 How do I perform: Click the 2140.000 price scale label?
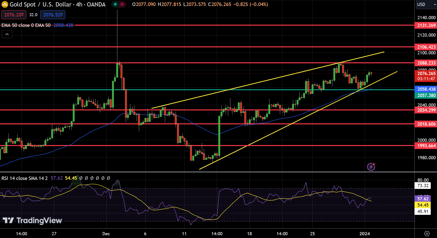click(426, 17)
